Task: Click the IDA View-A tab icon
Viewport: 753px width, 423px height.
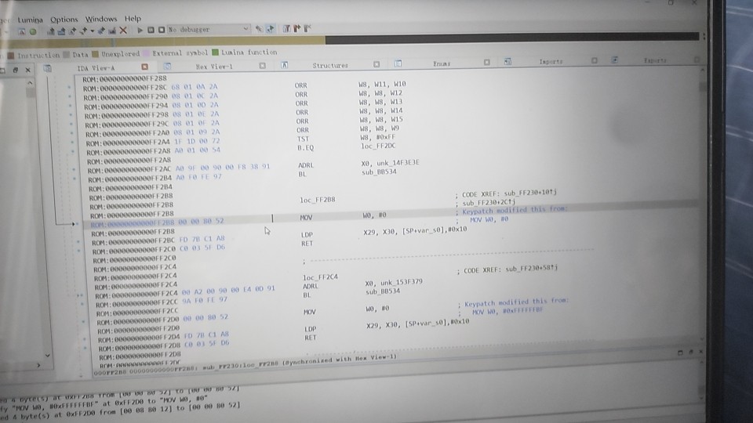Action: pos(48,69)
